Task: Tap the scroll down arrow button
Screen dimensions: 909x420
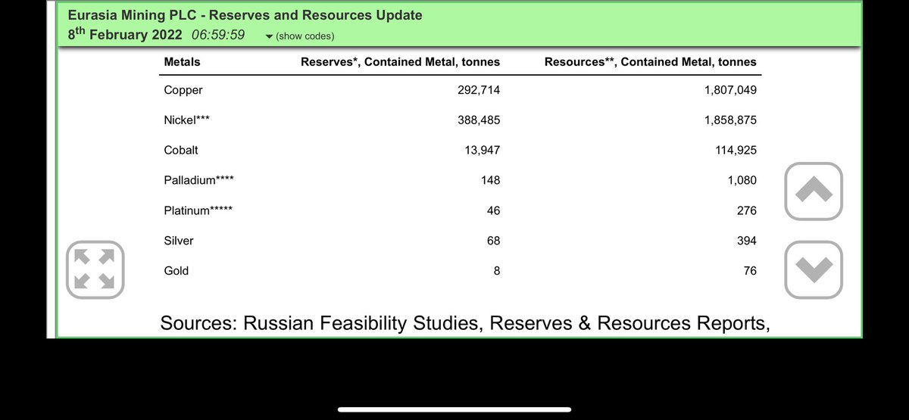Action: (814, 269)
